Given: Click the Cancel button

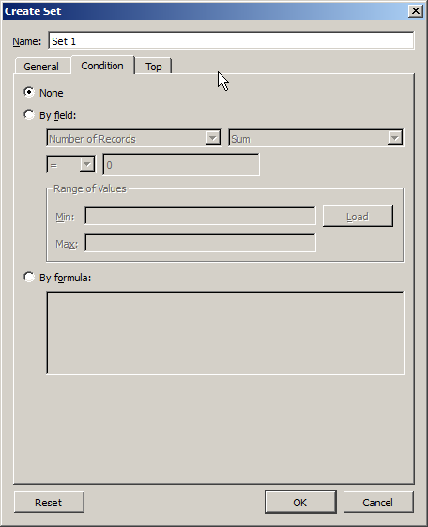Looking at the screenshot, I should pyautogui.click(x=378, y=502).
